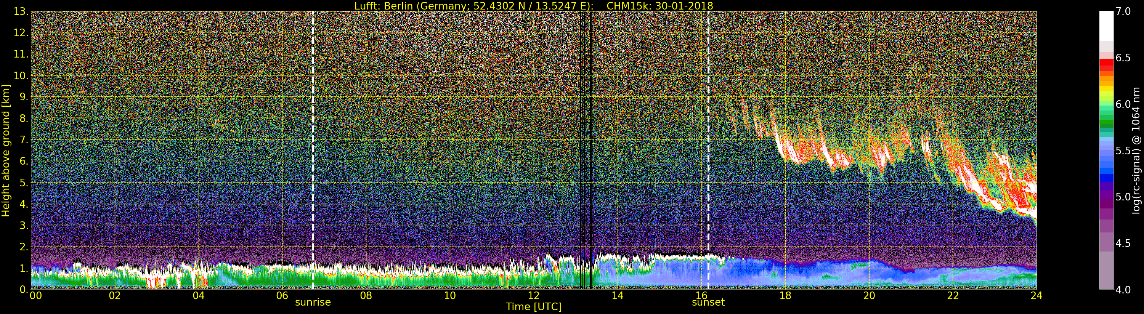Click the "5.5" colorbar tick value
1144x314 pixels.
(1123, 151)
